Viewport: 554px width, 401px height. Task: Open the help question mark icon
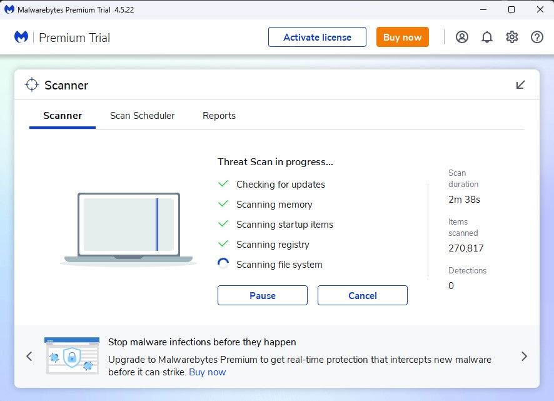(x=537, y=37)
